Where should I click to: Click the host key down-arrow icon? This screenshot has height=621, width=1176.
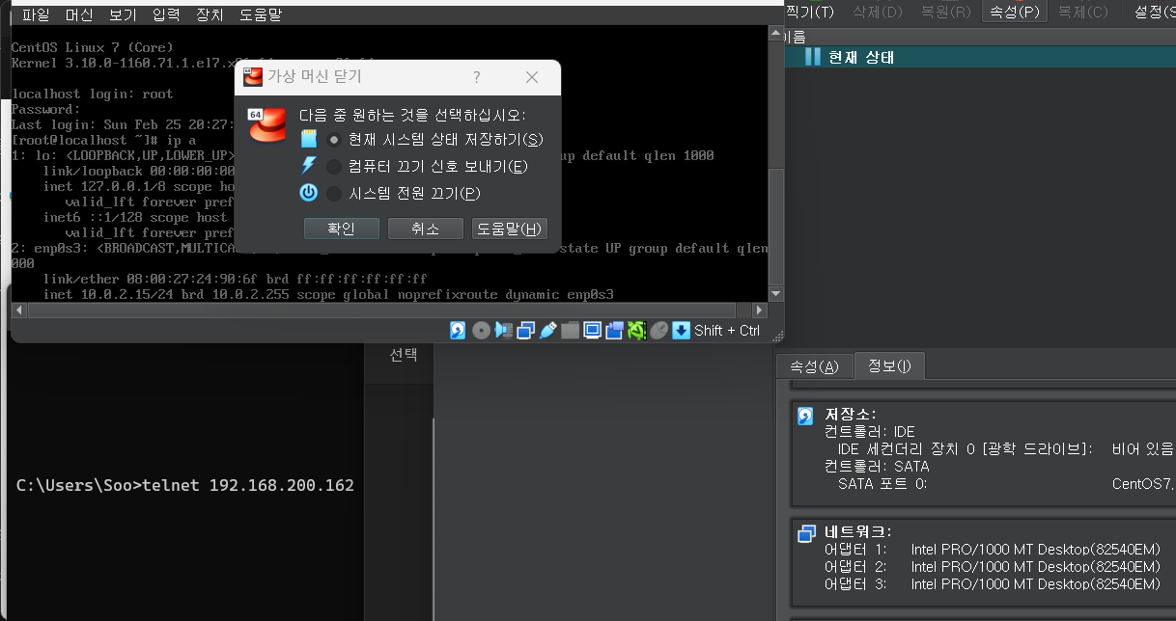[681, 331]
